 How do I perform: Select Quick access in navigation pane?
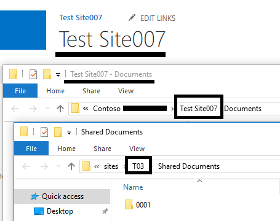pos(62,196)
